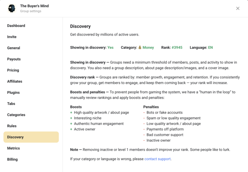The width and height of the screenshot is (248, 172).
Task: Open Categories settings
Action: 17,115
